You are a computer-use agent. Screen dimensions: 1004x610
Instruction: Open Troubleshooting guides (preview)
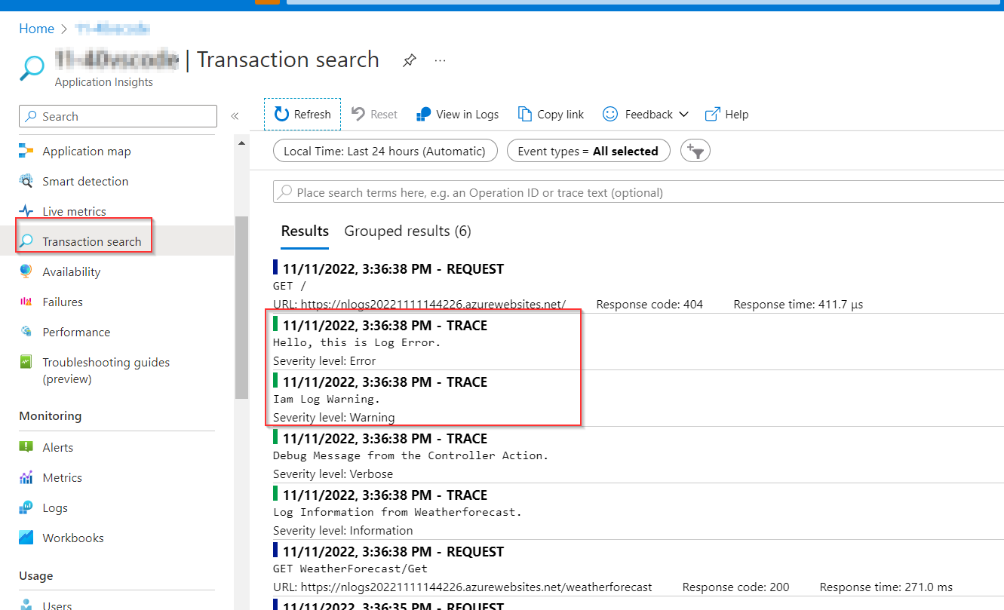click(x=106, y=370)
